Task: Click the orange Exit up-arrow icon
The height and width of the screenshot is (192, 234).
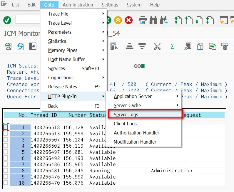Action: pos(118,20)
